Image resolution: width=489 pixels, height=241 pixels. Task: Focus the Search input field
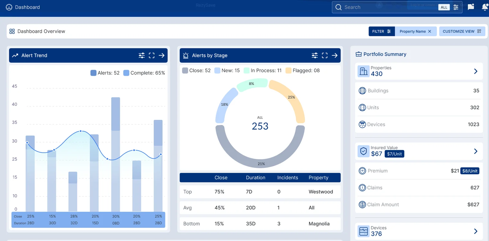click(x=397, y=7)
